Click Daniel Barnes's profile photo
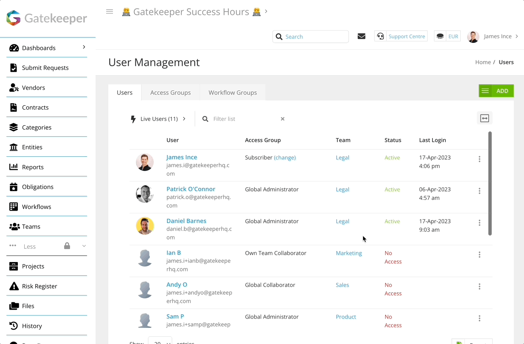 [145, 226]
